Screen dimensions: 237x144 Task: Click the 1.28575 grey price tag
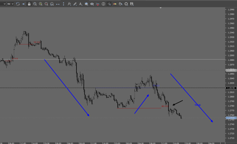point(231,70)
